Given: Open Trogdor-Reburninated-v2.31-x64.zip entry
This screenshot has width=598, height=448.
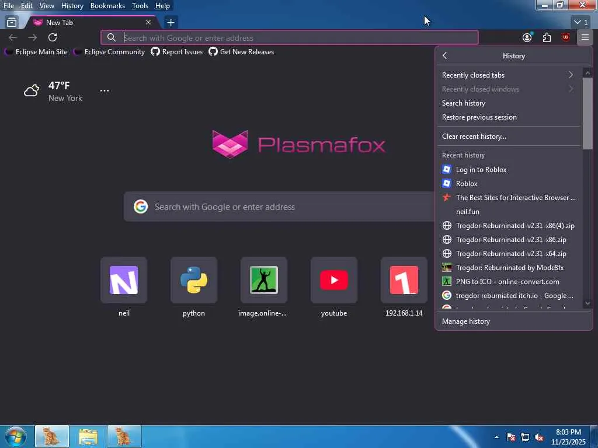Looking at the screenshot, I should 508,254.
